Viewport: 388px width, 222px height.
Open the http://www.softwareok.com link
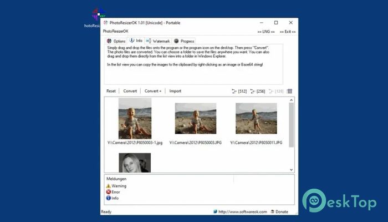[x=243, y=211]
